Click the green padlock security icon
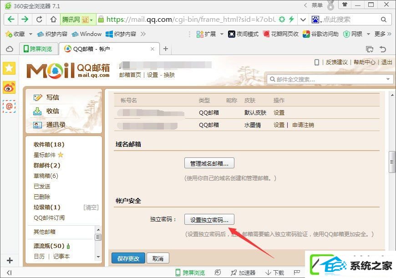Image resolution: width=396 pixels, height=278 pixels. coord(101,19)
